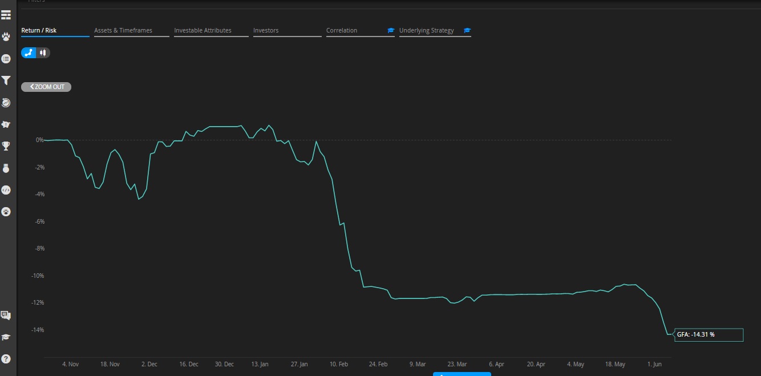Select the Return / Risk tab
761x376 pixels.
[55, 31]
